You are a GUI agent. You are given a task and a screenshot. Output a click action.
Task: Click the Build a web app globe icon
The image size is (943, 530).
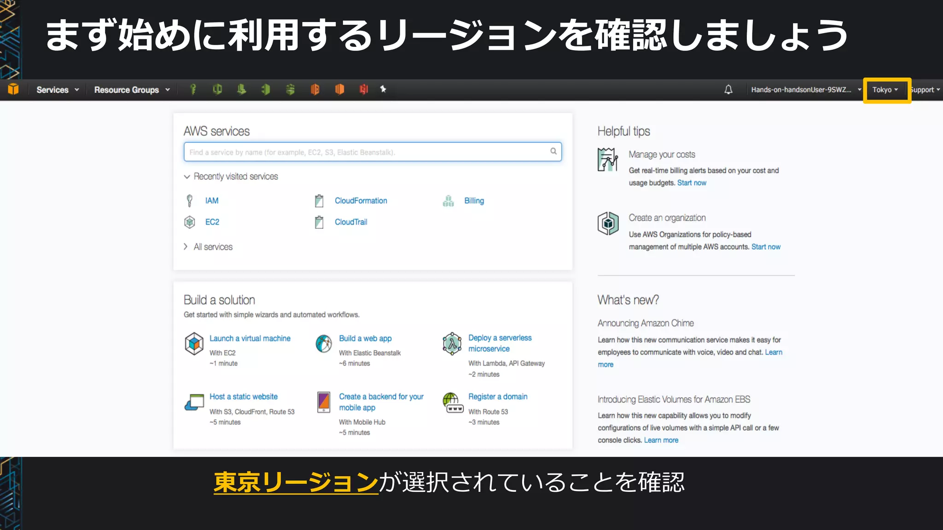(x=324, y=343)
